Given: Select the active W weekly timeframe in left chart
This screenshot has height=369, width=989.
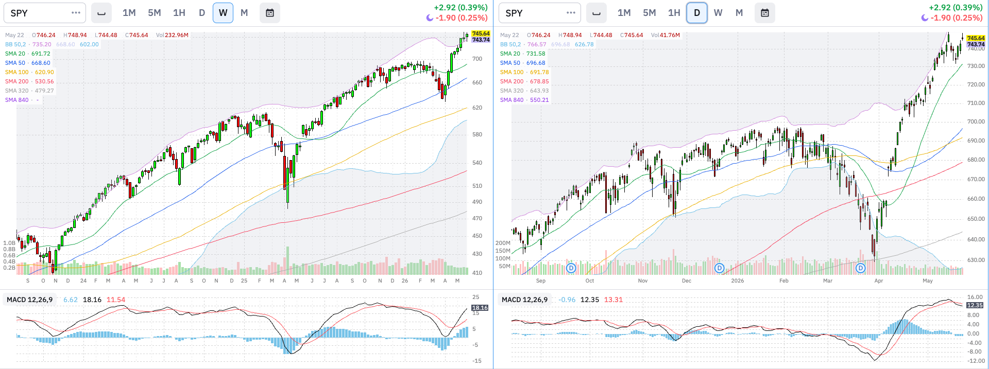Looking at the screenshot, I should (x=223, y=13).
